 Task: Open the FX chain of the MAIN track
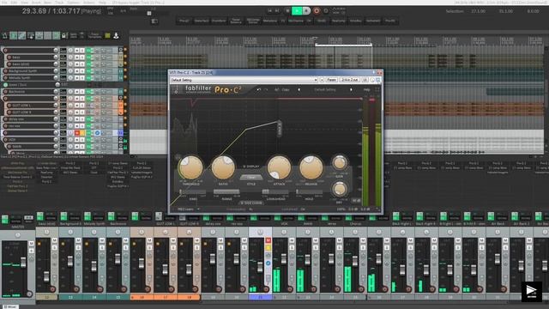coord(89,147)
